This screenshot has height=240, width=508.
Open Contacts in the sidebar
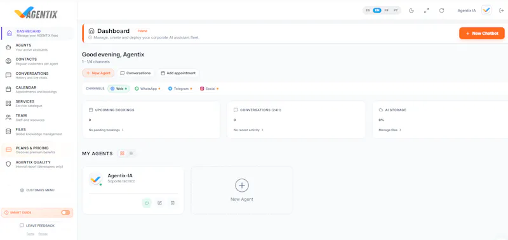point(37,61)
